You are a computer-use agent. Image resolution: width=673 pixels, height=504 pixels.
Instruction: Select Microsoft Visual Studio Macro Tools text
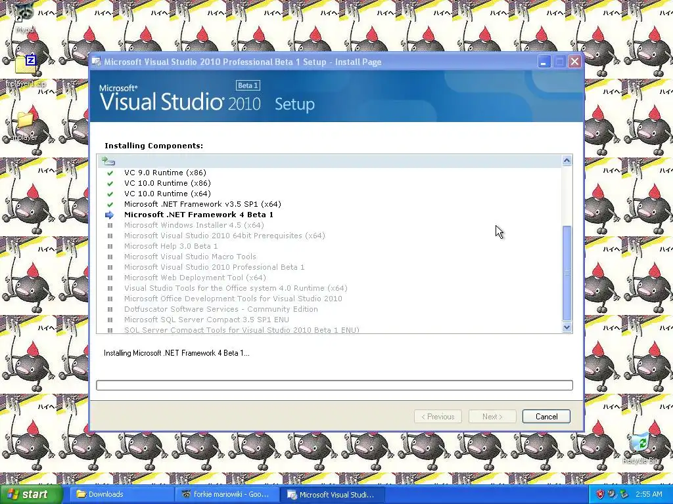click(x=190, y=257)
